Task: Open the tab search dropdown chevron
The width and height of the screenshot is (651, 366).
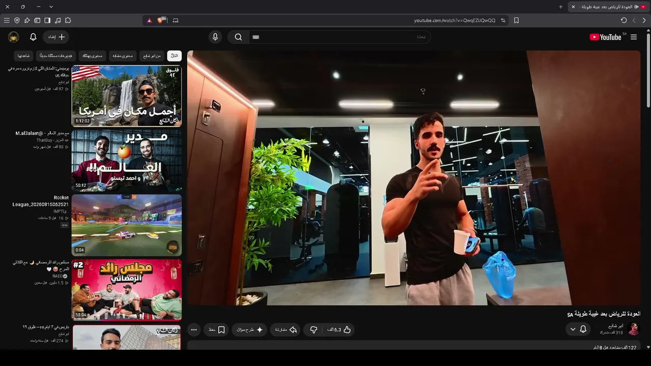Action: coord(51,7)
